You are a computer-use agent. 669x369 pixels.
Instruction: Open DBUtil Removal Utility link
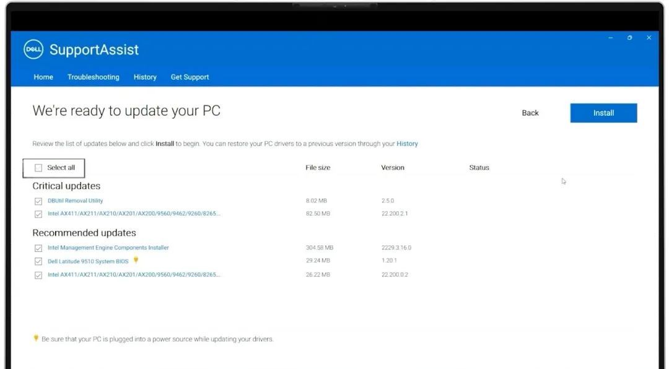click(x=75, y=201)
